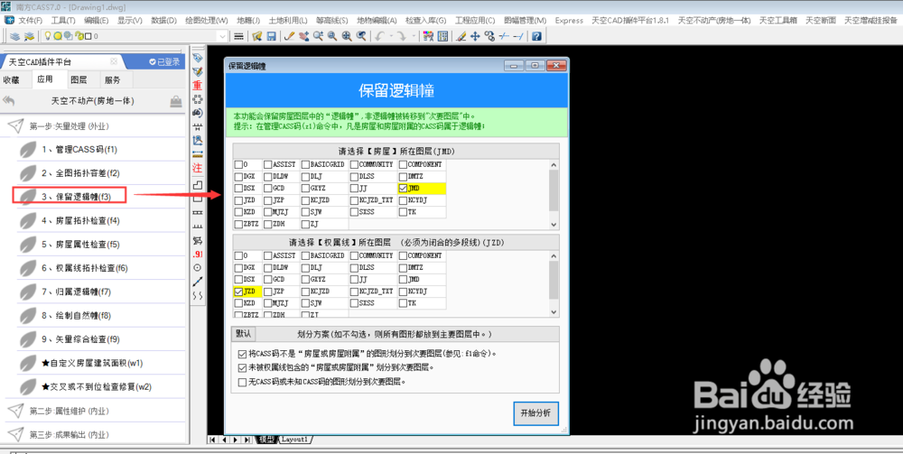Click the topmost tag icon in vertical toolbar
903x454 pixels.
pos(198,58)
